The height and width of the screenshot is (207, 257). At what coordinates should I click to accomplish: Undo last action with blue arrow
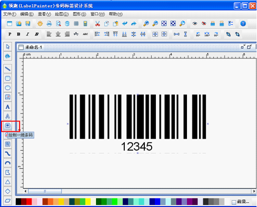[125, 24]
